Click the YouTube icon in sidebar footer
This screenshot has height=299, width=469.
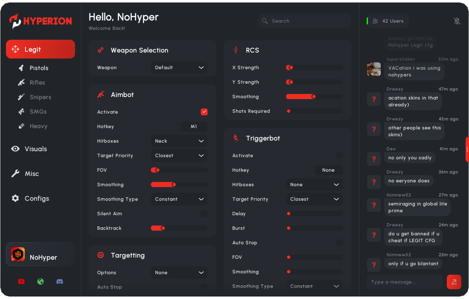tap(21, 281)
